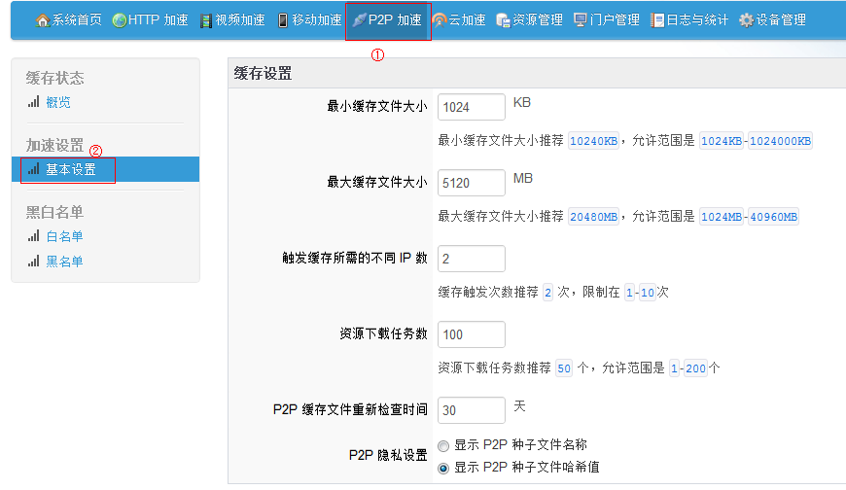Open the 黑名单 sidebar link
The image size is (846, 490).
point(65,262)
